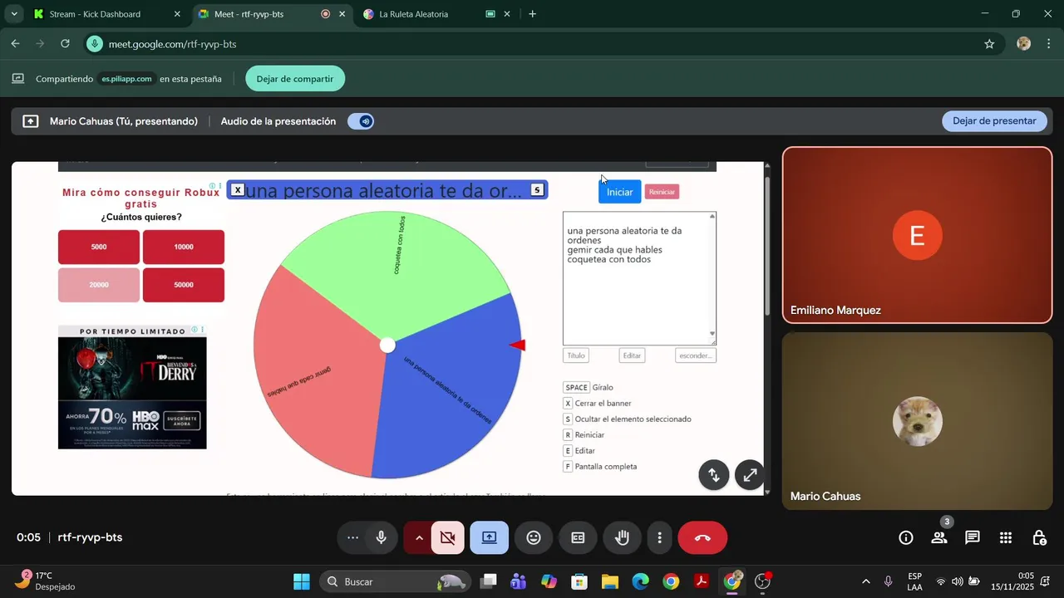Close the result banner X button
This screenshot has width=1064, height=598.
(238, 190)
